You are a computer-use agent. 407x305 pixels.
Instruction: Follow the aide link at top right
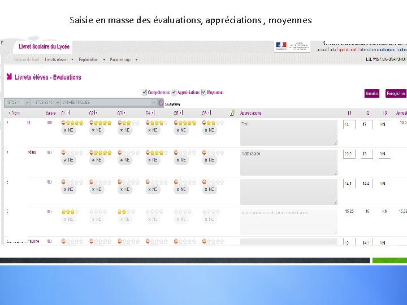tap(333, 49)
